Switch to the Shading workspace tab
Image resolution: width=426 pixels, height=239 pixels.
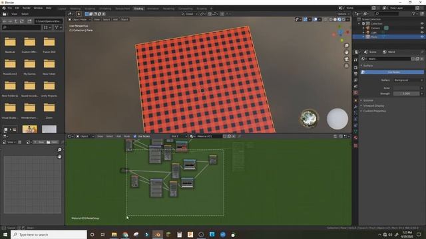tap(138, 9)
